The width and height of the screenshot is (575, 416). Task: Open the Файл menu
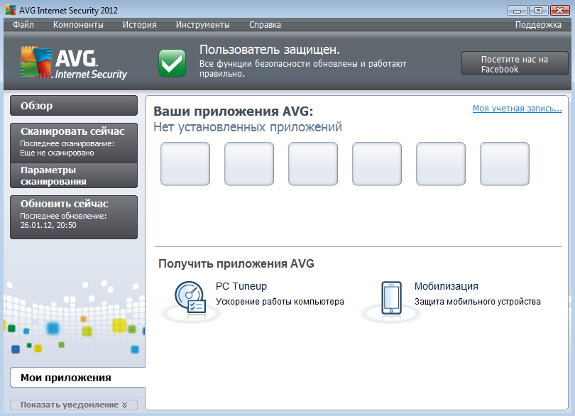23,25
